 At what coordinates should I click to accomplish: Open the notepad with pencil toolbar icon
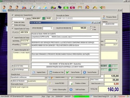point(32,7)
